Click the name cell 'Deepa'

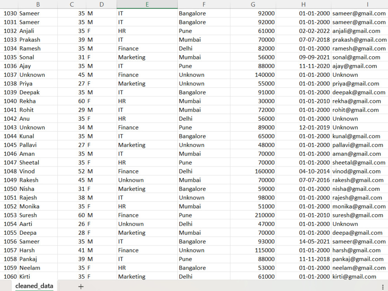click(38, 233)
